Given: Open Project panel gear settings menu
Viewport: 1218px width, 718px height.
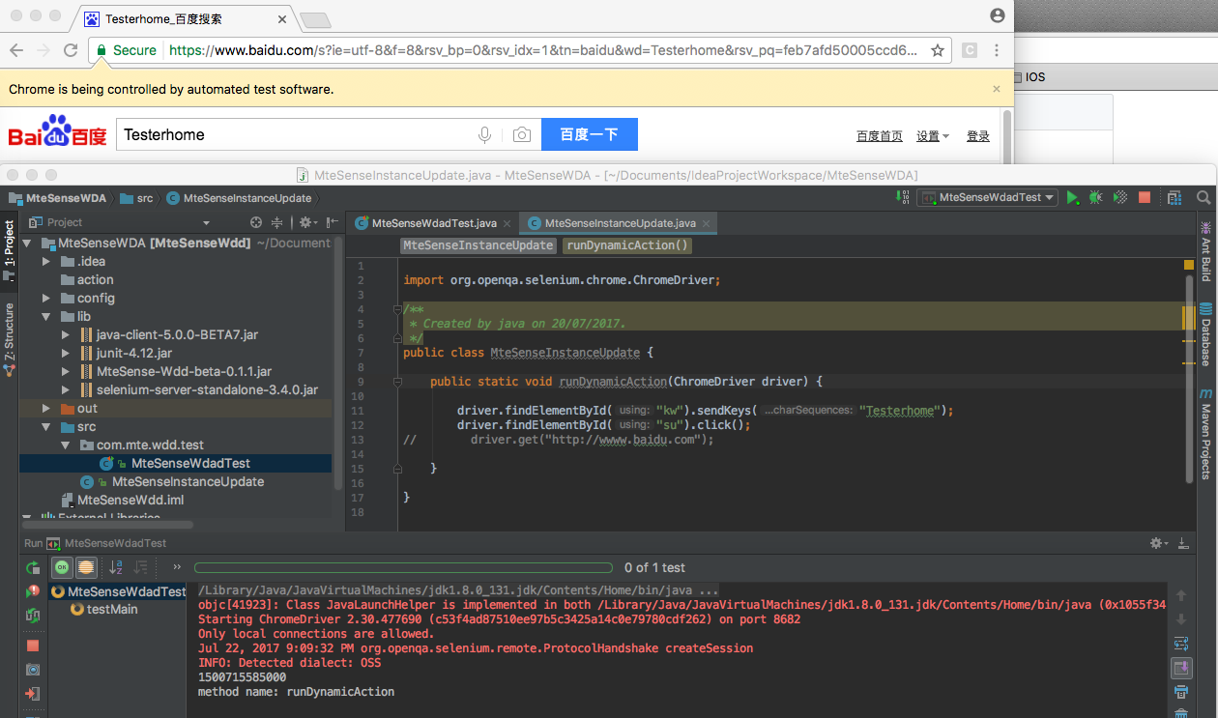Looking at the screenshot, I should [x=306, y=222].
